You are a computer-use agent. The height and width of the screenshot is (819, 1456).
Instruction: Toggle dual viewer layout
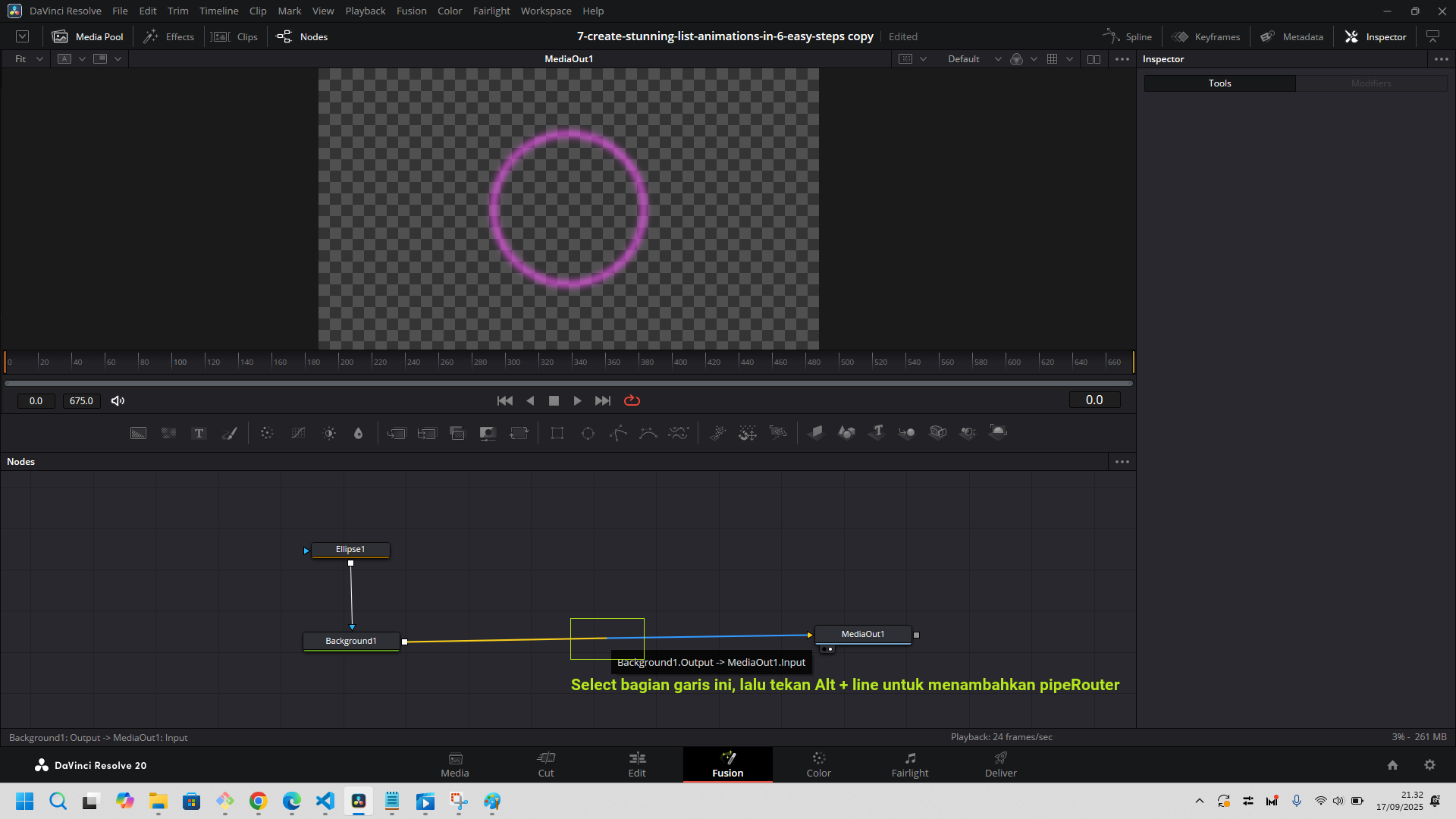click(x=1094, y=59)
